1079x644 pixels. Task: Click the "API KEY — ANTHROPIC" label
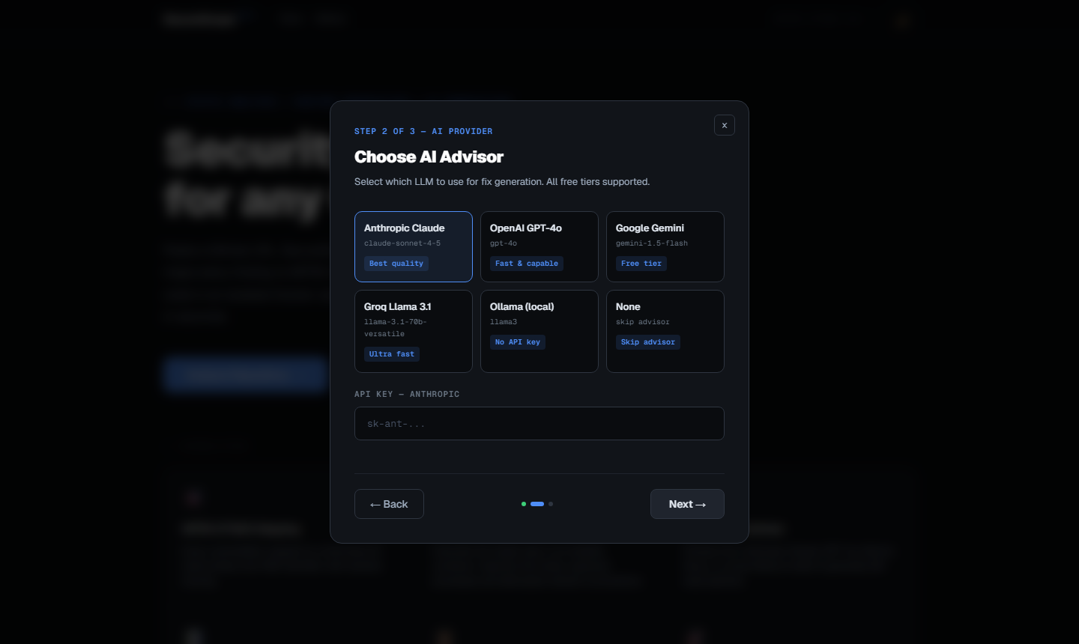(407, 394)
